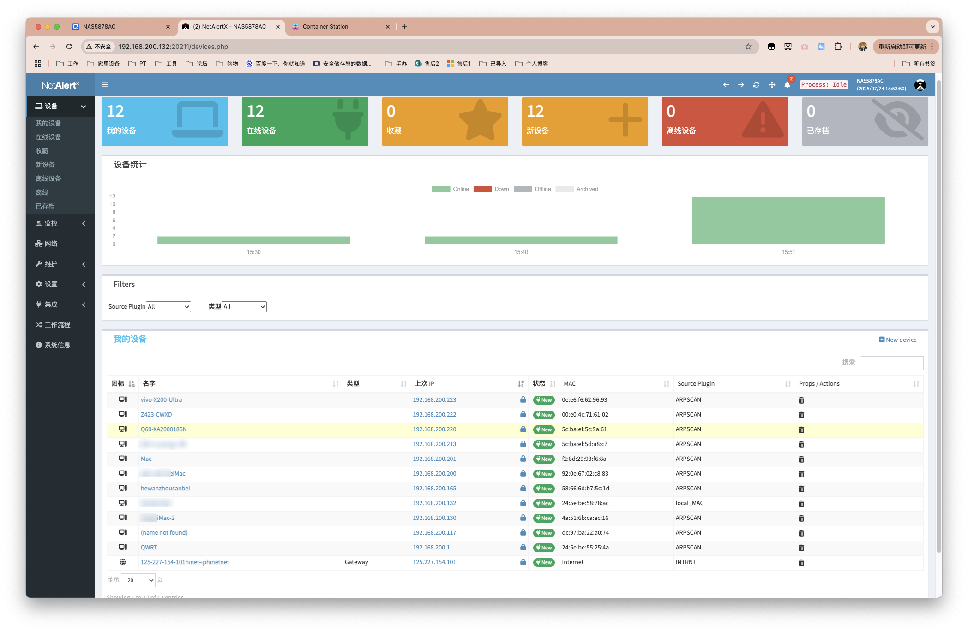Expand the 监控 sidebar menu
Image resolution: width=968 pixels, height=632 pixels.
pos(60,224)
